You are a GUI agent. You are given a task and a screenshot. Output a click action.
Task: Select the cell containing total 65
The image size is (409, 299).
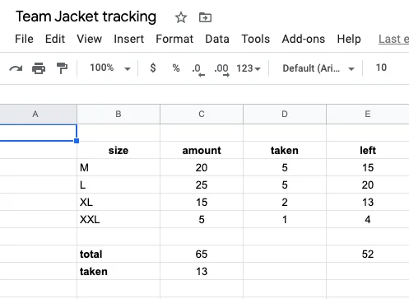point(202,254)
